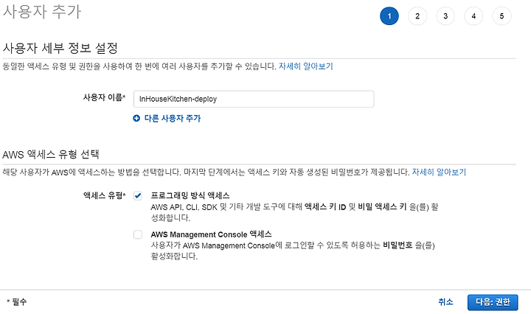Click the 취소 cancel link

coord(445,301)
